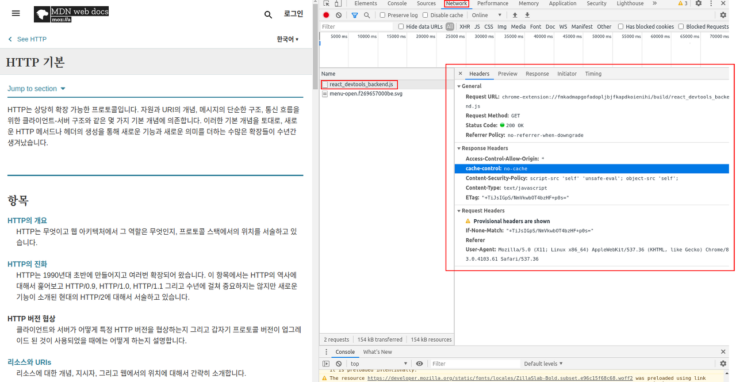Check Hide data URLs

(x=401, y=26)
